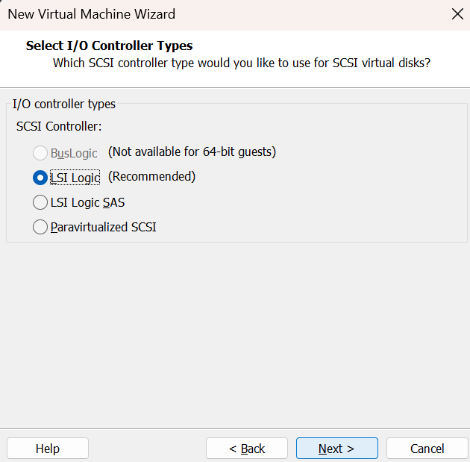Open Help for this wizard page
Image resolution: width=470 pixels, height=462 pixels.
[x=48, y=449]
